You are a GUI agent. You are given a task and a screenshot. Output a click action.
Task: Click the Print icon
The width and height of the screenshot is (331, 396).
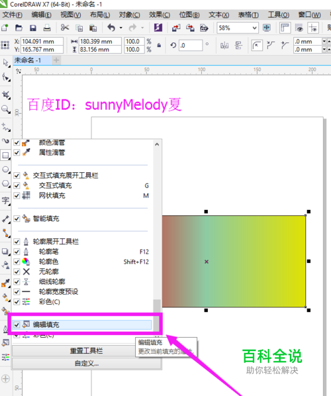tap(47, 28)
